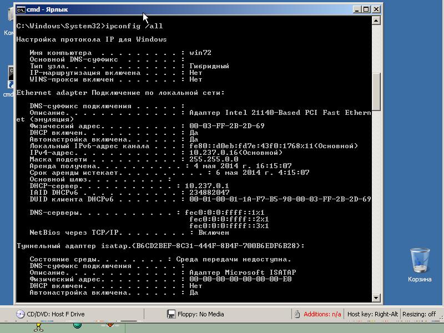
Task: Click the DUID клиента DHCPv6 value
Action: point(280,199)
